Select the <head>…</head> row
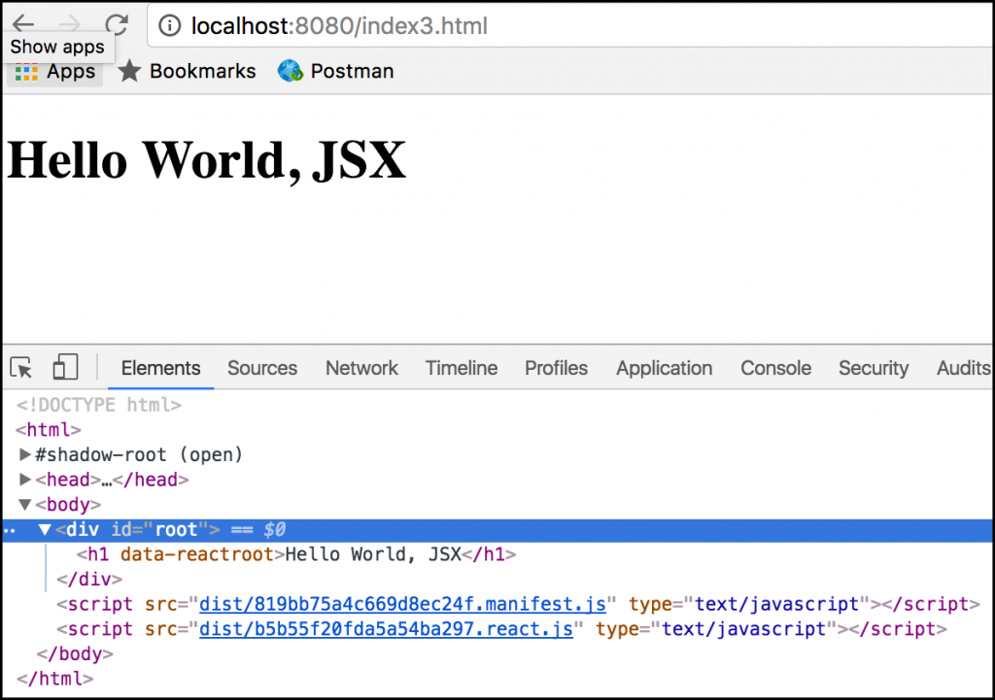The width and height of the screenshot is (995, 700). tap(113, 480)
